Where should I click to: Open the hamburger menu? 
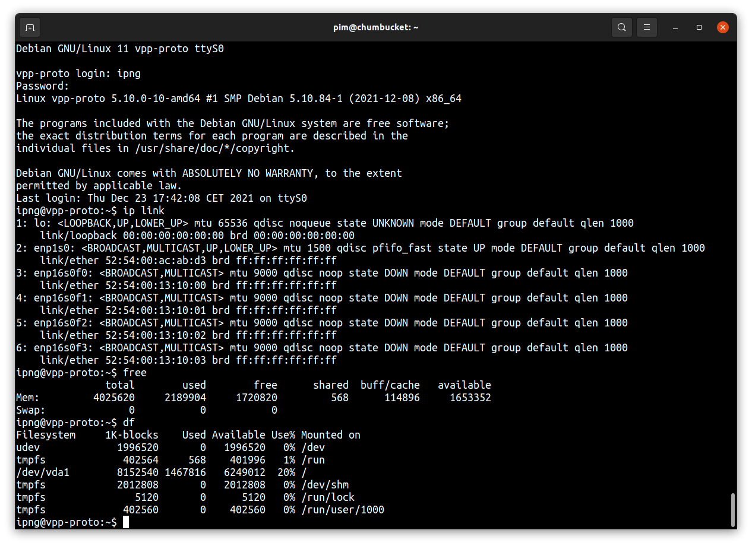(x=647, y=27)
